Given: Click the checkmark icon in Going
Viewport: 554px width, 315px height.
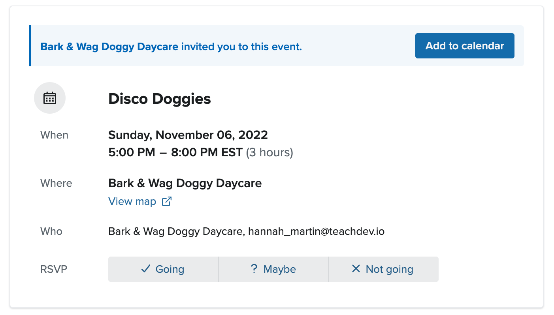Looking at the screenshot, I should pos(146,269).
